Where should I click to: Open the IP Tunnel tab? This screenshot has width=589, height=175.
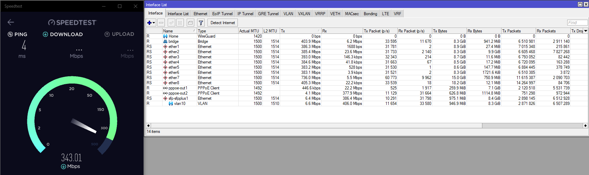(246, 14)
